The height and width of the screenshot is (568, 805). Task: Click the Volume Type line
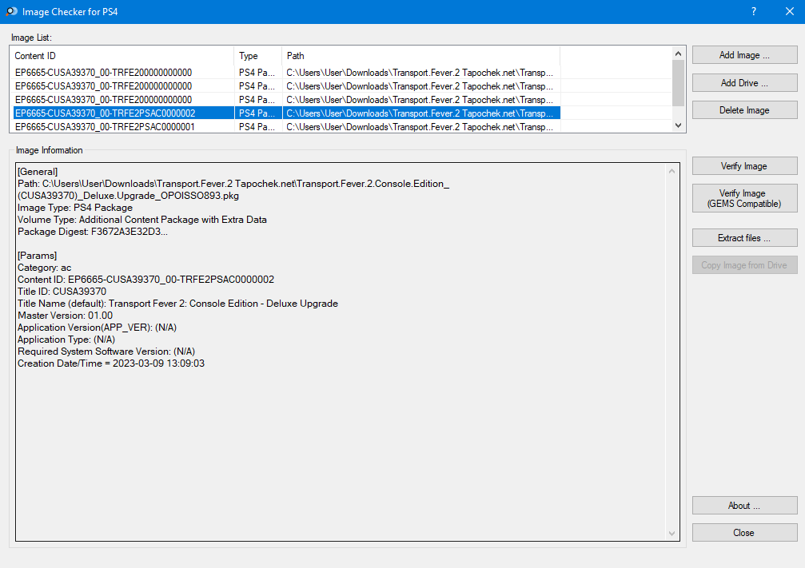pos(142,220)
